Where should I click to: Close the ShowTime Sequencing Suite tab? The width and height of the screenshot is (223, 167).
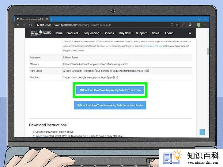pyautogui.click(x=47, y=19)
